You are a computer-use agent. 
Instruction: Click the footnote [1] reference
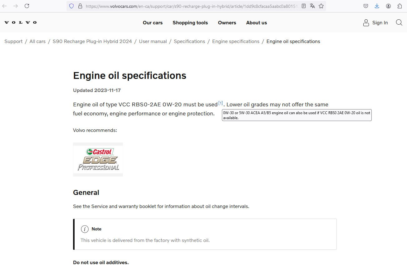point(221,103)
